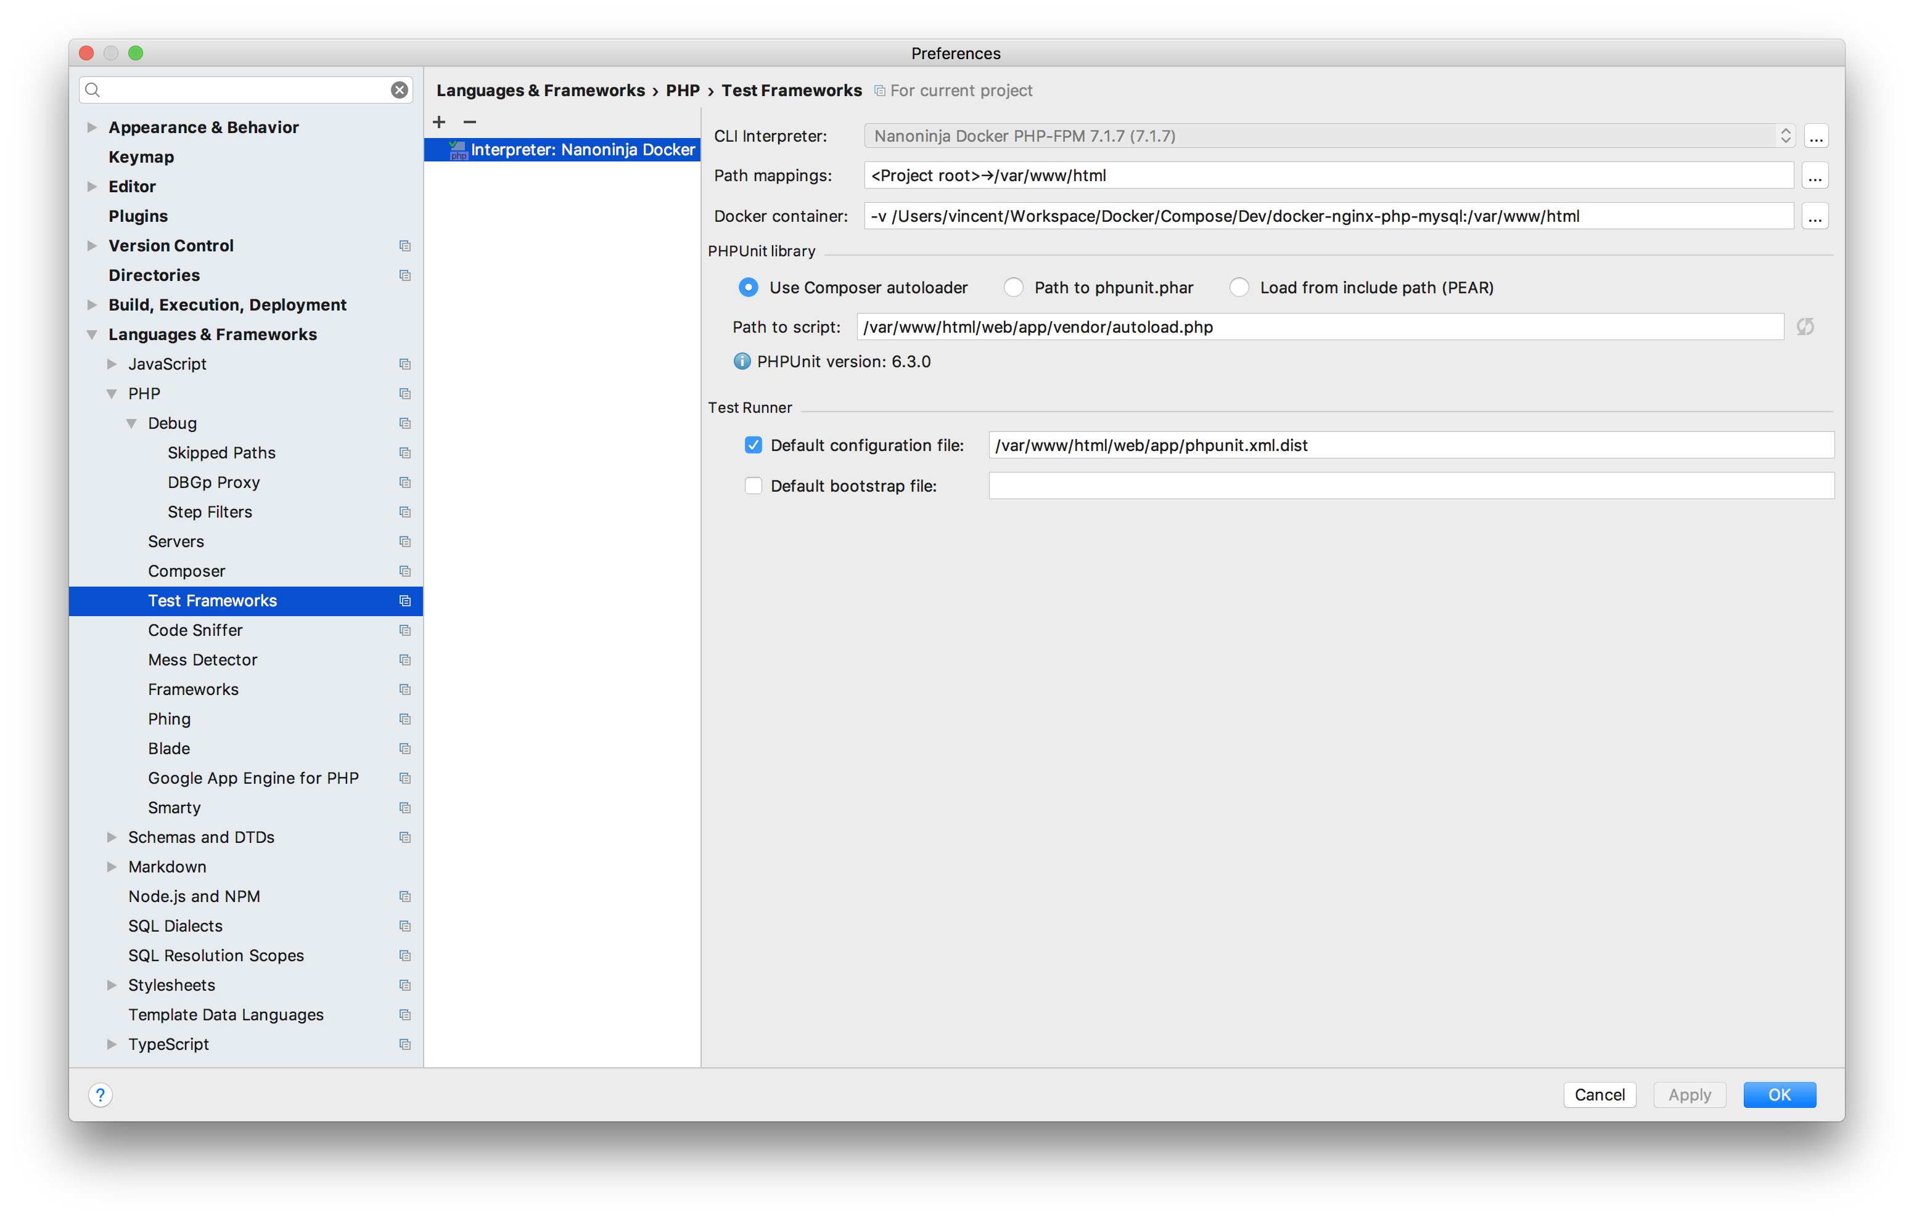Click inside the Path to script field
The height and width of the screenshot is (1220, 1914).
(1320, 327)
